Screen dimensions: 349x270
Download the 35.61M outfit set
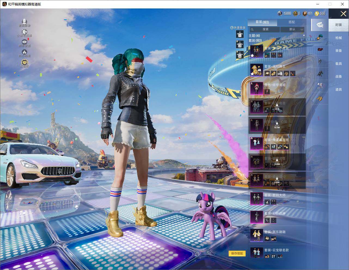[277, 162]
